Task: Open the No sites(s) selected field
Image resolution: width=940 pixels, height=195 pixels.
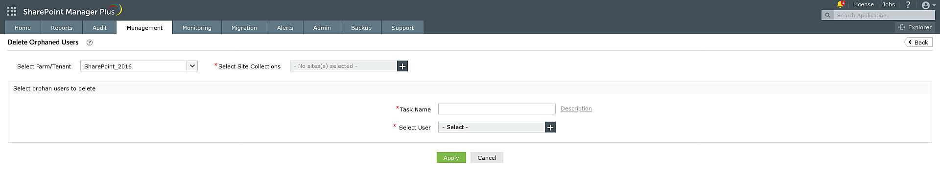Action: 343,66
